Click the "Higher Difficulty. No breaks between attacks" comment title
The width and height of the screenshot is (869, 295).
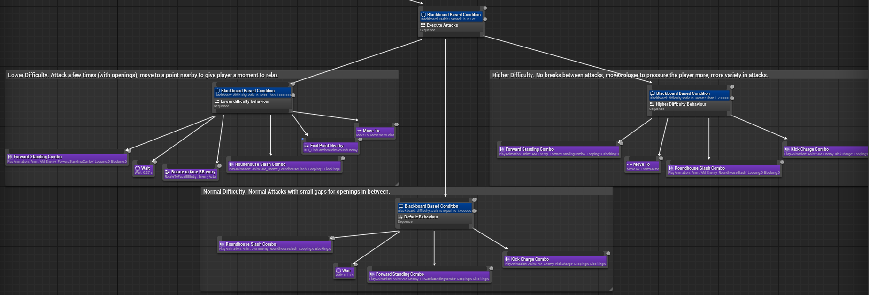point(630,75)
